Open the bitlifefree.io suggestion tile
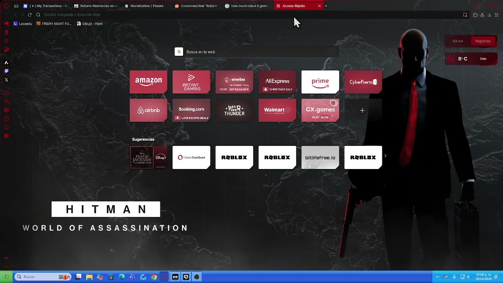This screenshot has height=283, width=503. (320, 157)
